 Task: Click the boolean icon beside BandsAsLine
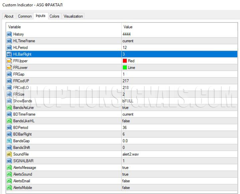[9, 108]
